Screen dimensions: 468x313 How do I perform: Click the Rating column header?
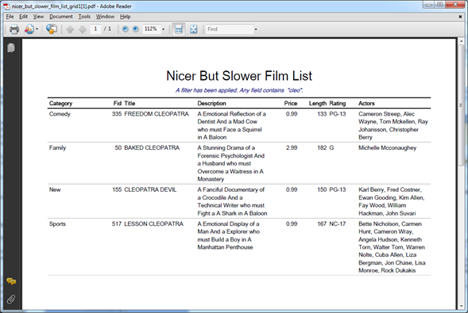(x=338, y=103)
